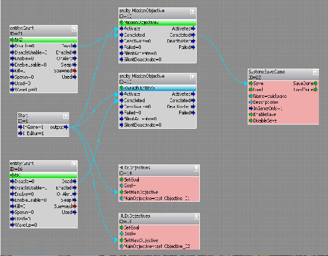Collapse the entity:Grunt ID=21 node
328x256 pixels.
[74, 29]
